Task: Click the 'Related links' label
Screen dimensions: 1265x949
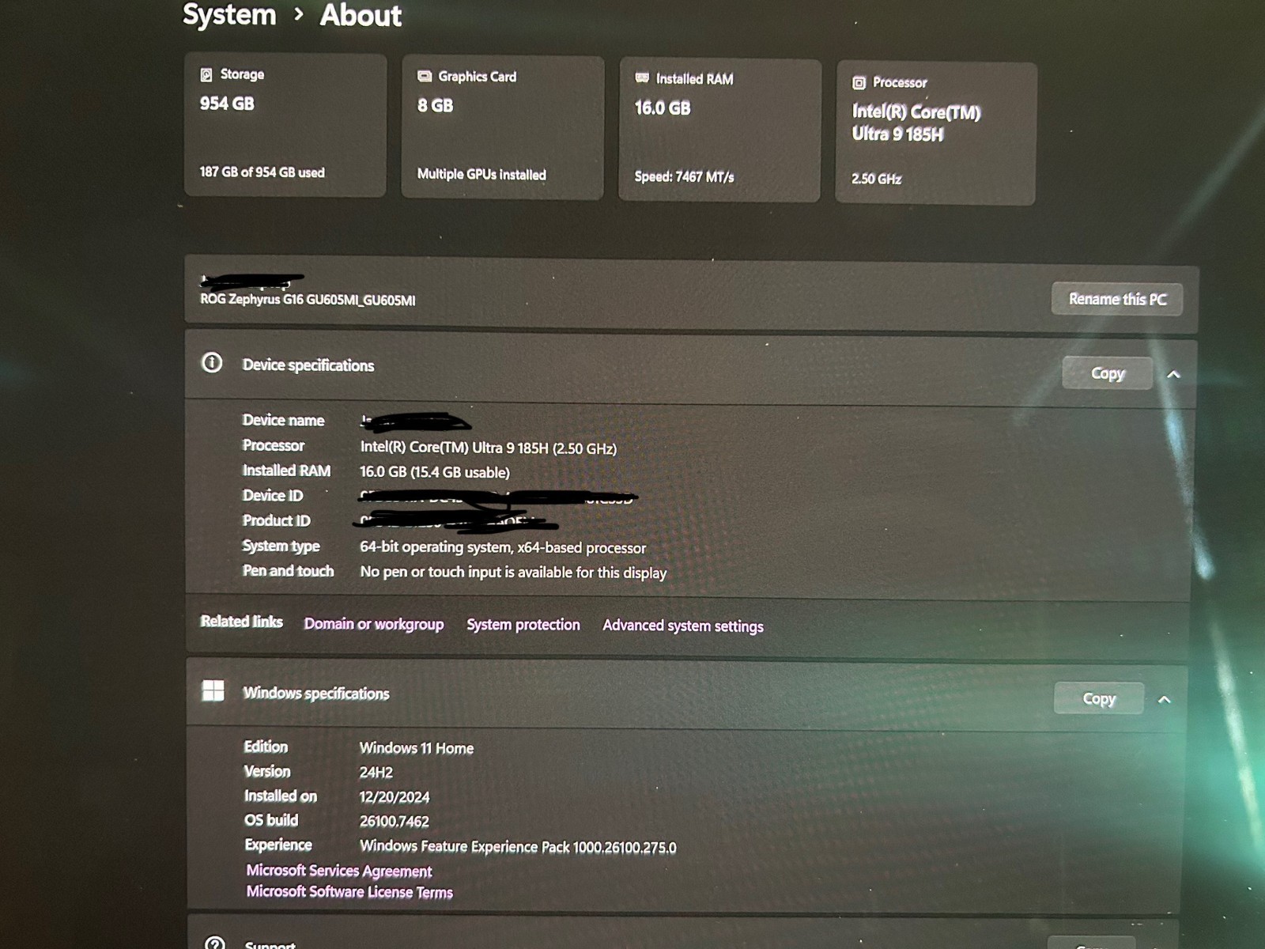Action: click(x=241, y=622)
